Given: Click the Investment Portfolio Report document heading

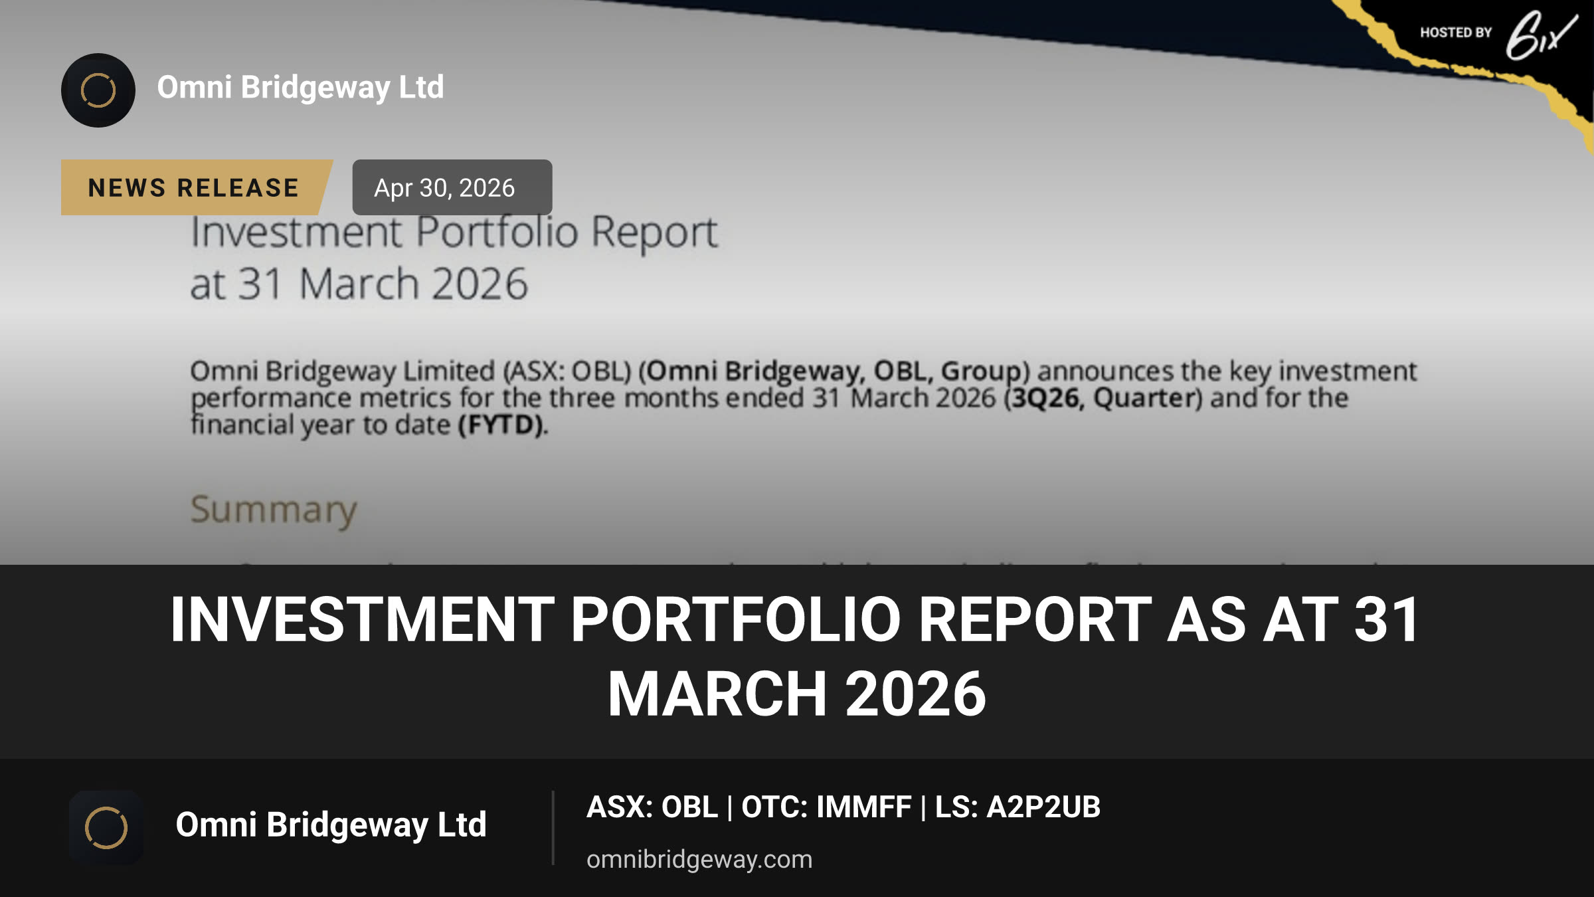Looking at the screenshot, I should (x=454, y=233).
